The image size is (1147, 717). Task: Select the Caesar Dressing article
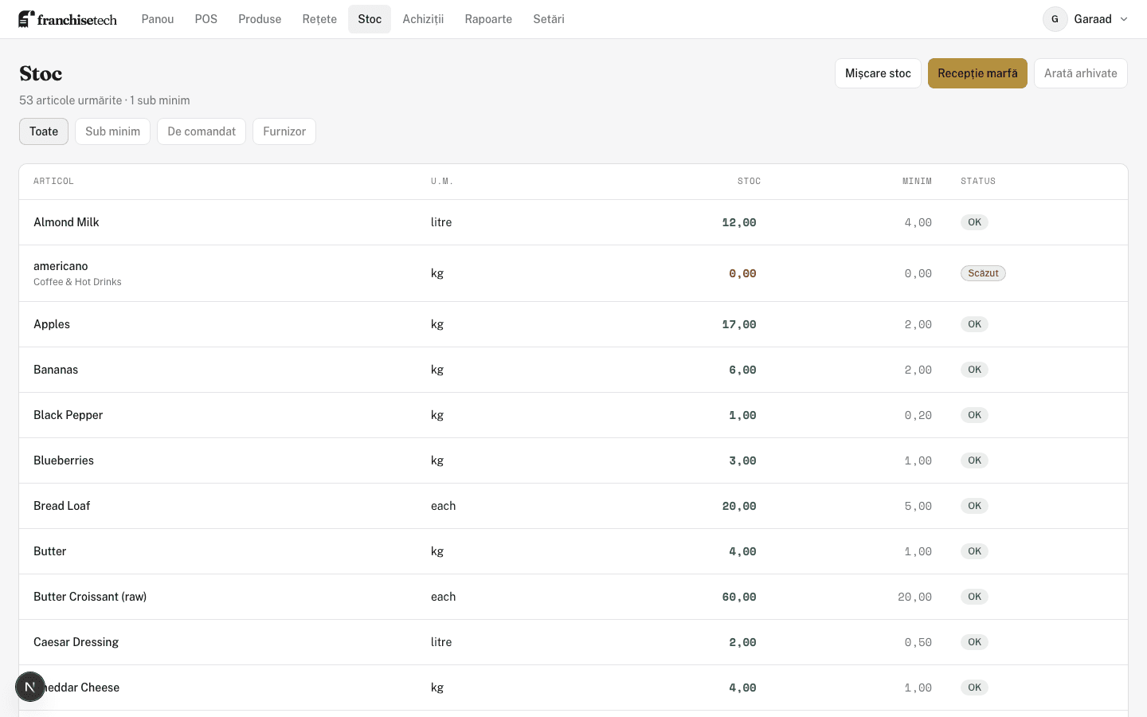tap(76, 642)
